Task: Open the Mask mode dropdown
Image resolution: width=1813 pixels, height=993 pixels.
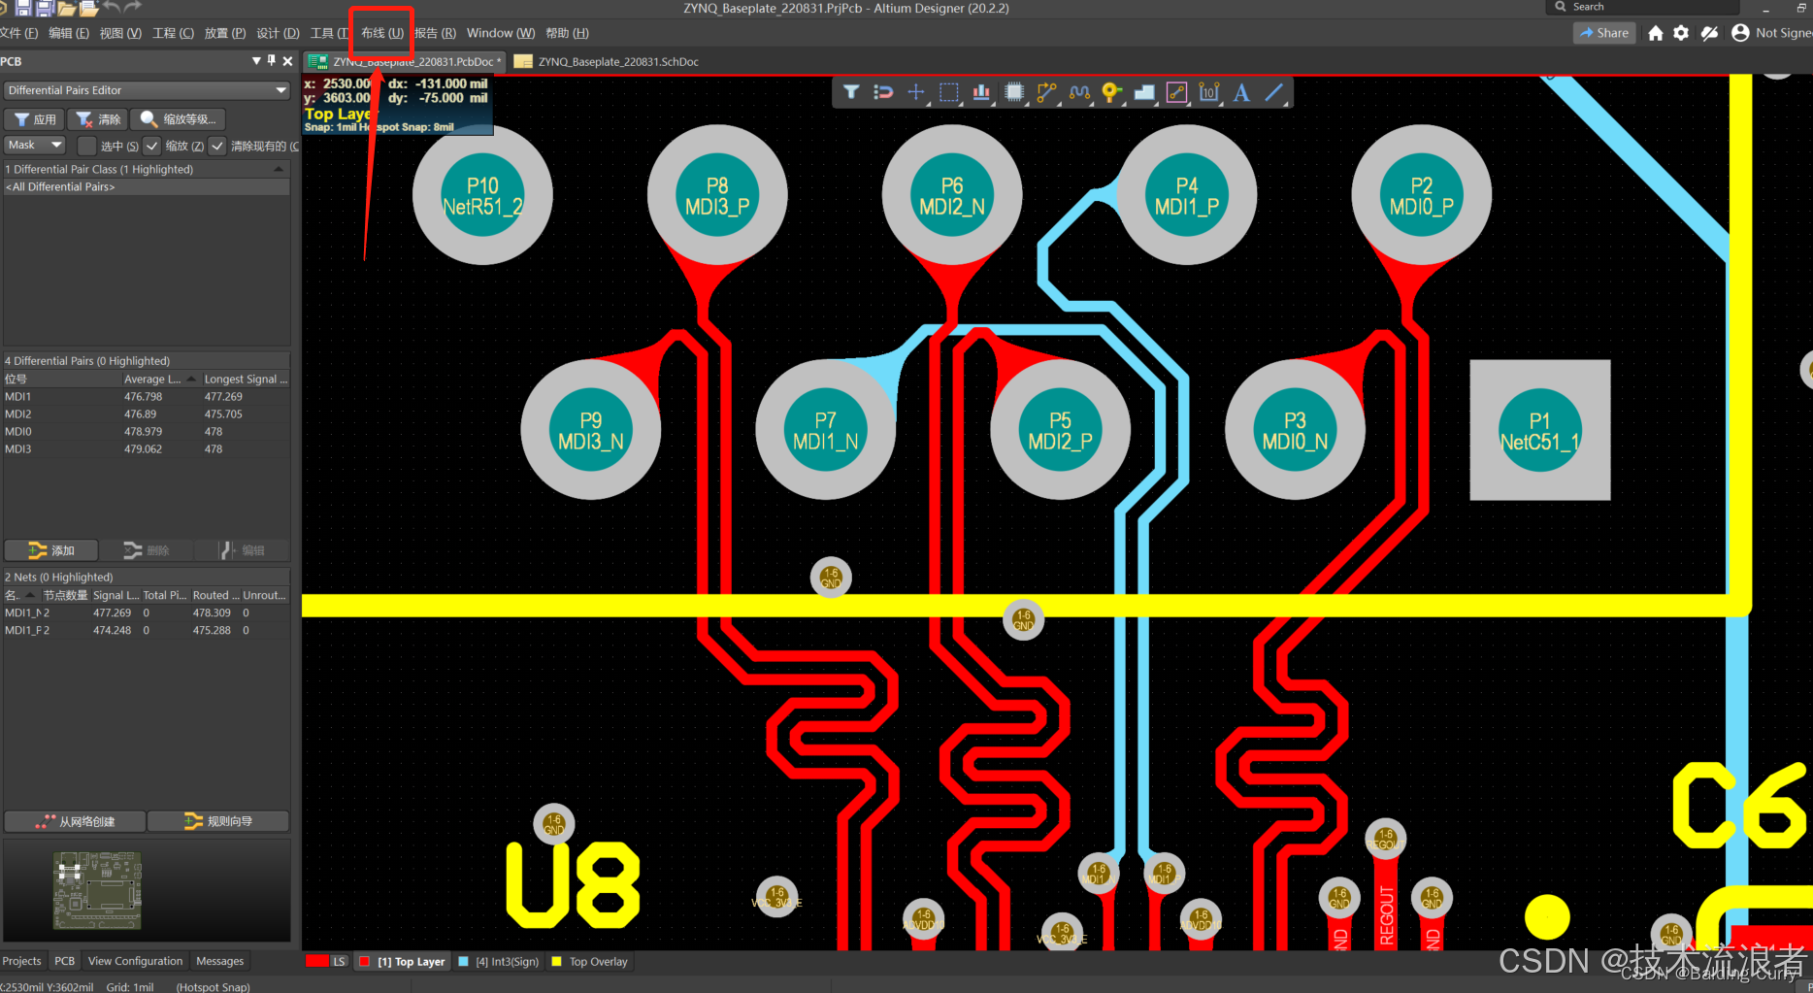Action: (x=34, y=145)
